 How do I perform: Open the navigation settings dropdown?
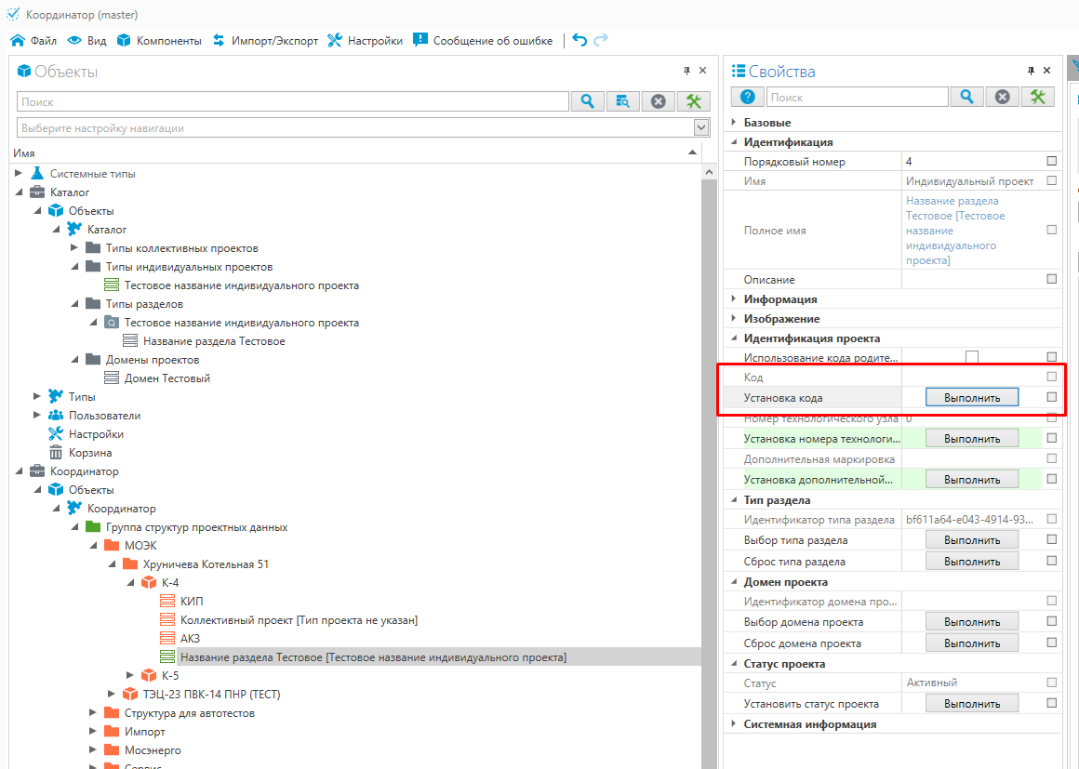(x=701, y=127)
